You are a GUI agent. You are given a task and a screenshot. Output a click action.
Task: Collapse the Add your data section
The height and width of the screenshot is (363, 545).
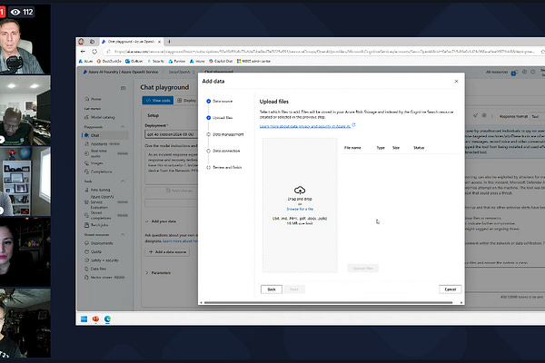(x=147, y=221)
